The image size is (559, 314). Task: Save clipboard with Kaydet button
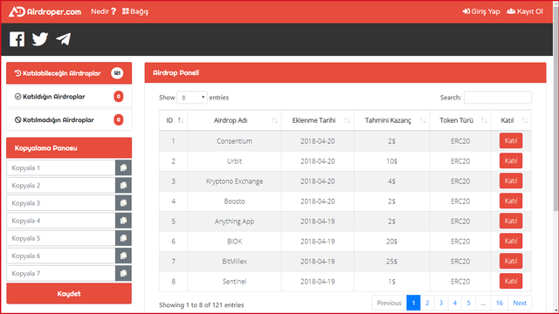coord(69,294)
